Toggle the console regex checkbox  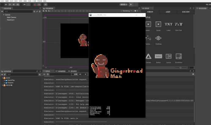tap(73, 74)
